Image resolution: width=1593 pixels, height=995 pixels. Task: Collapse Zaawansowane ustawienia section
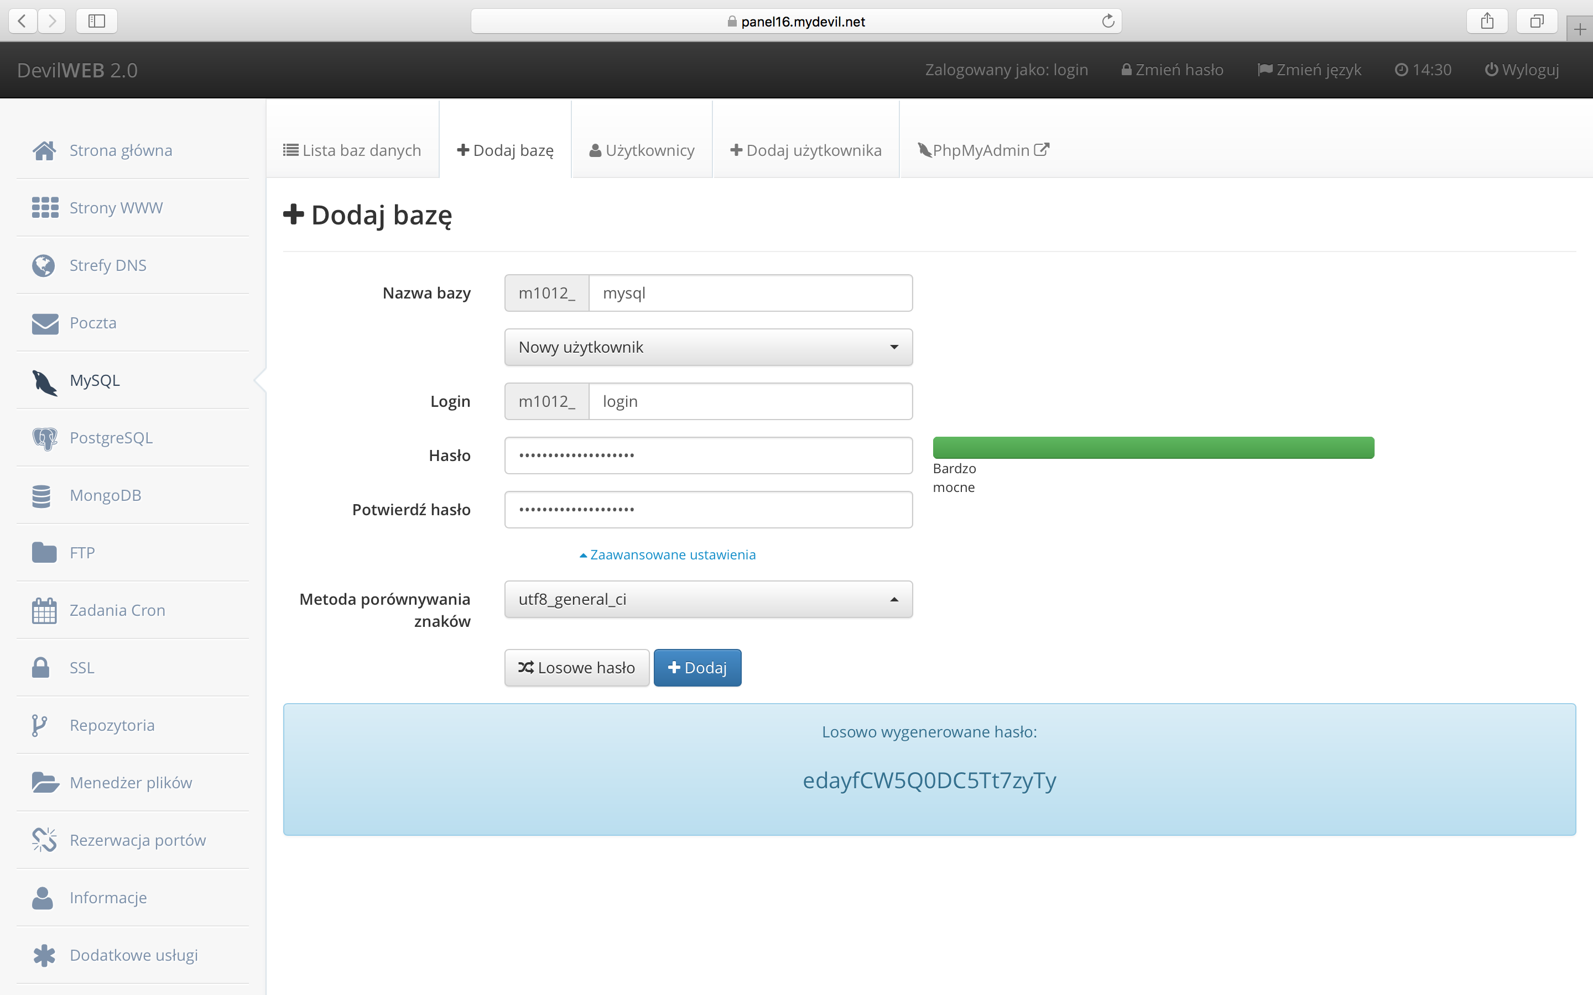(668, 554)
